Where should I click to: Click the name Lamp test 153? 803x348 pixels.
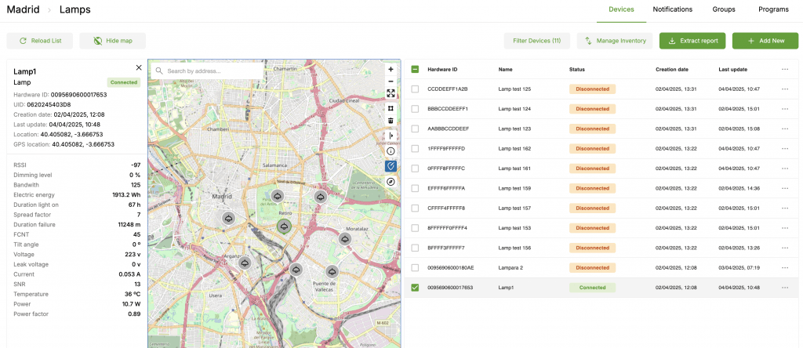514,228
